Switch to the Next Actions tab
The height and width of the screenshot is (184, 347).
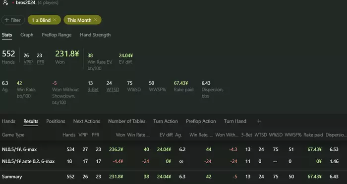pyautogui.click(x=87, y=121)
